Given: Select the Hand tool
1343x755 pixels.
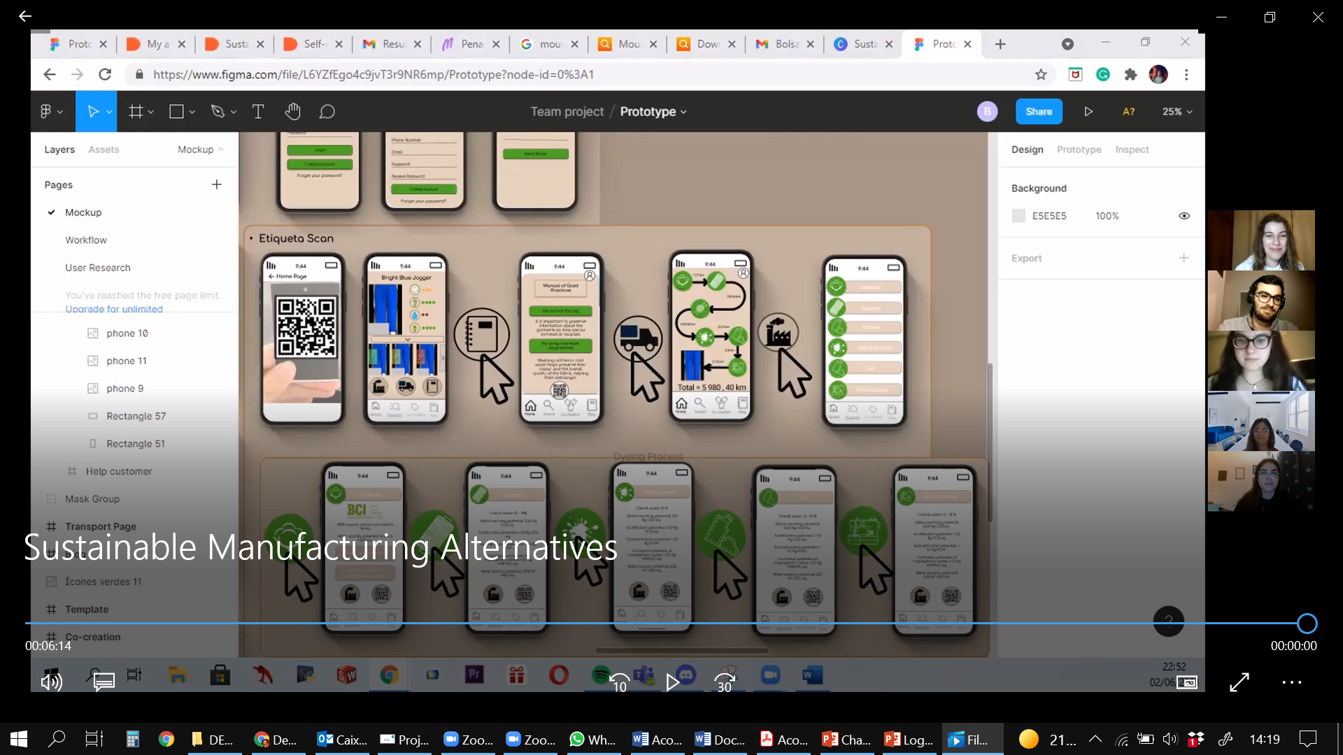Looking at the screenshot, I should [292, 112].
